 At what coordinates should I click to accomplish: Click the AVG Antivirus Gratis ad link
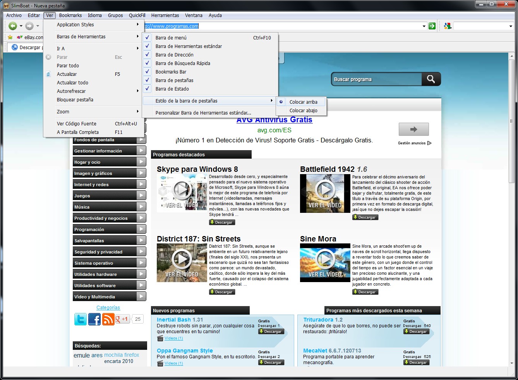pyautogui.click(x=274, y=120)
